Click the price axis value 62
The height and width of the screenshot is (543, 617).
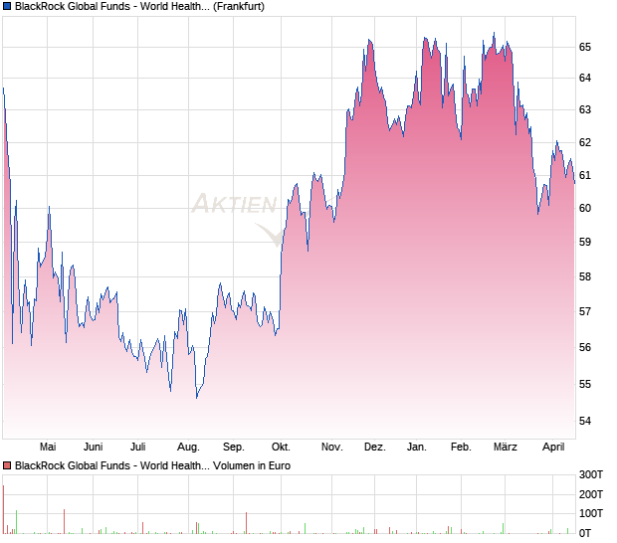[x=585, y=142]
